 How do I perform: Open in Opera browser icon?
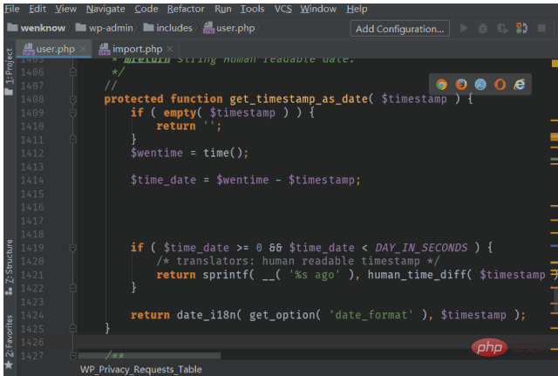point(500,85)
